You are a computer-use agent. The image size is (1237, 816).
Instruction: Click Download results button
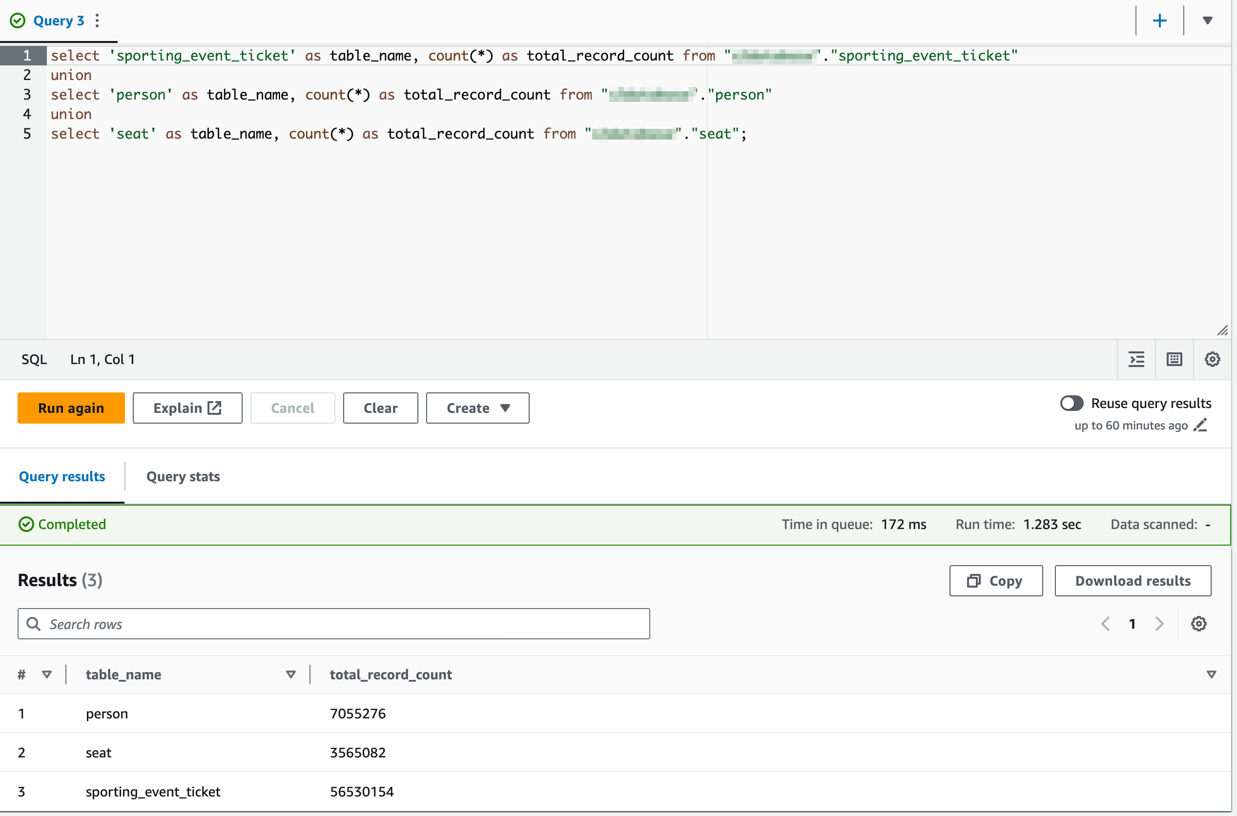[1133, 581]
